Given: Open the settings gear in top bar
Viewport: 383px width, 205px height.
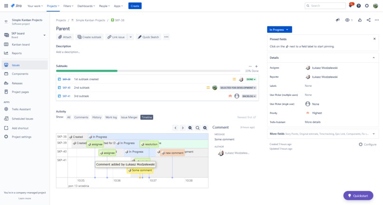Looking at the screenshot, I should click(x=367, y=6).
